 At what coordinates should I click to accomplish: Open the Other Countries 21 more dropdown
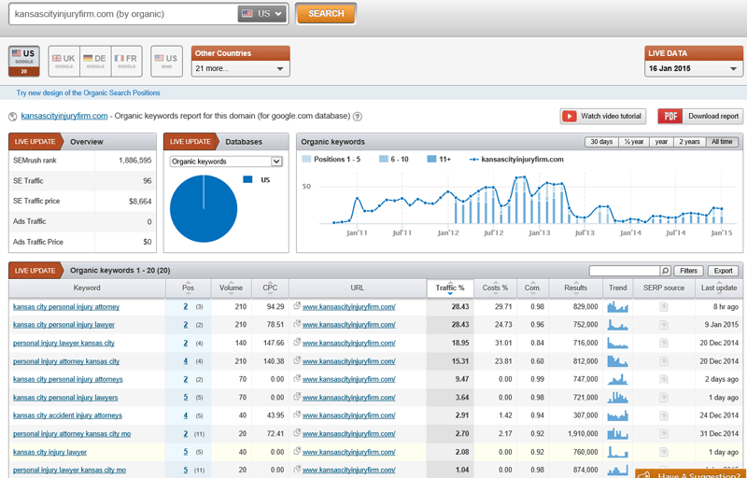coord(241,68)
